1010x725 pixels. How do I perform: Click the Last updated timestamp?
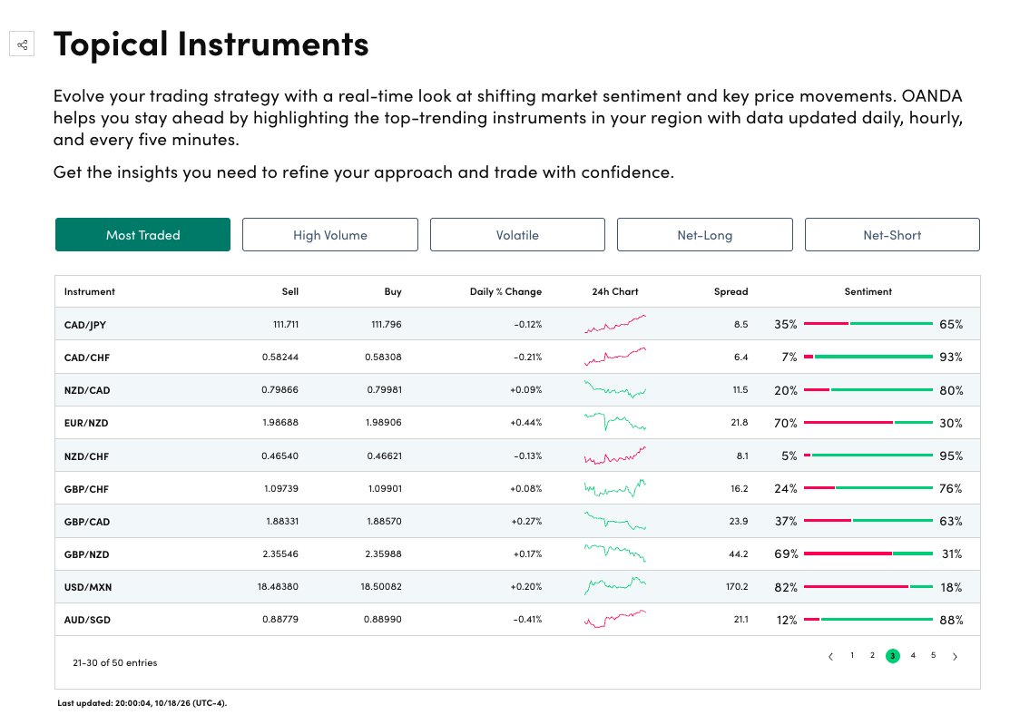pyautogui.click(x=142, y=703)
